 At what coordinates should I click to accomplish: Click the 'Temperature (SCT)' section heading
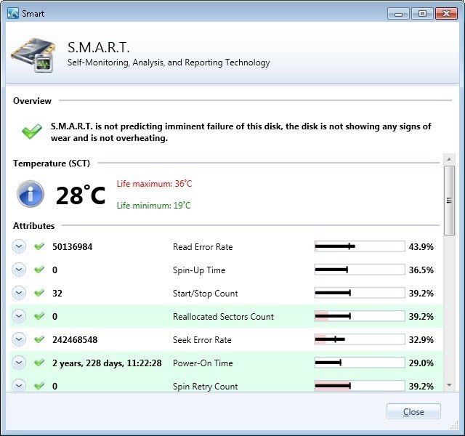52,163
